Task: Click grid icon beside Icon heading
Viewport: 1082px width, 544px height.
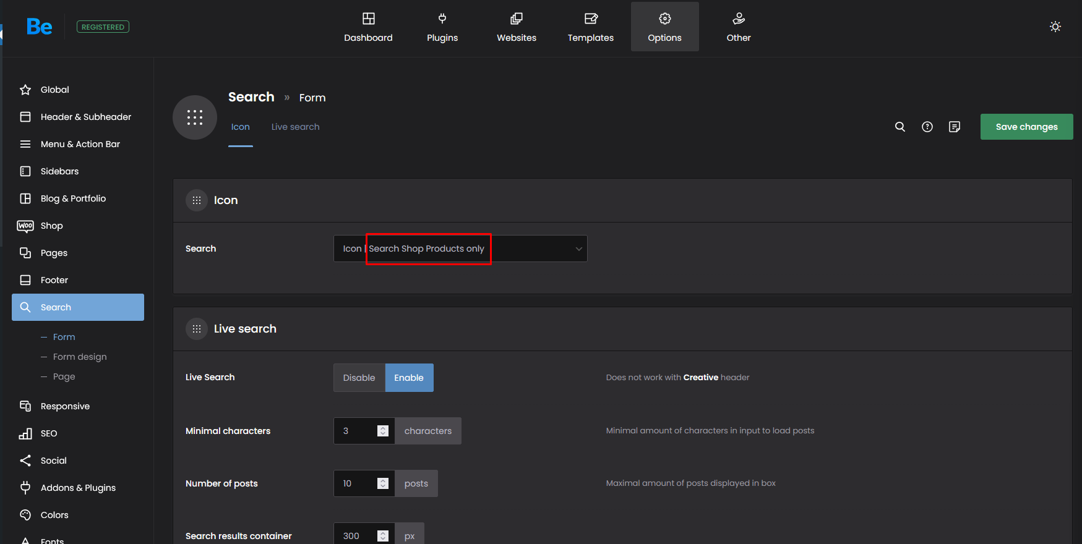Action: point(197,200)
